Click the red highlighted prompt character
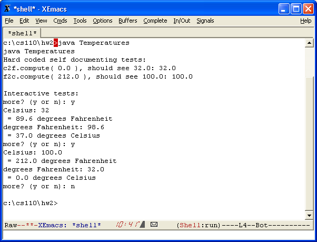The width and height of the screenshot is (317, 242). [56, 43]
